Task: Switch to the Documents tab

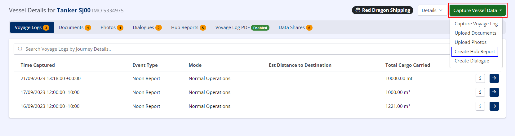Action: (x=74, y=28)
